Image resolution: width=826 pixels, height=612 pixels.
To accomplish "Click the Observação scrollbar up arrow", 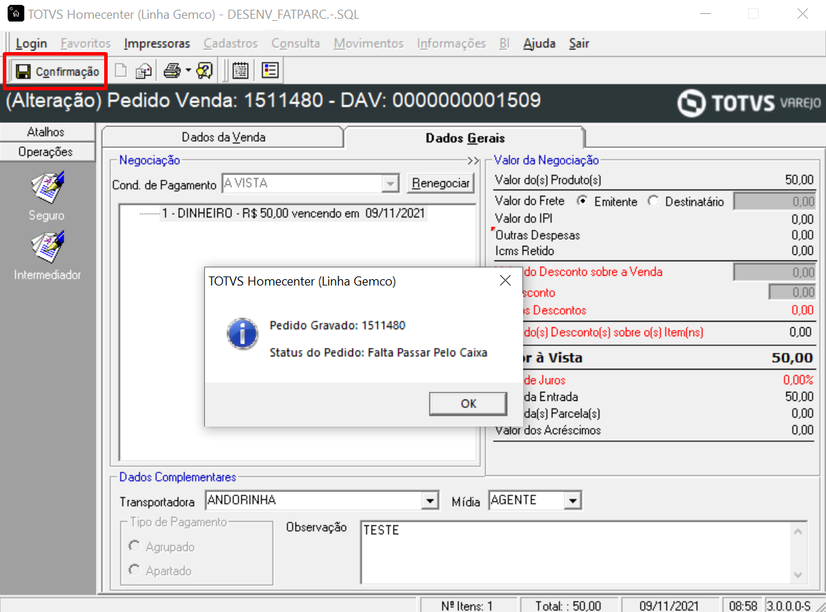I will 798,531.
